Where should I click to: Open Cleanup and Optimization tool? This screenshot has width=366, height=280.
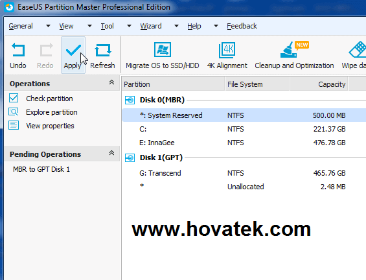294,55
